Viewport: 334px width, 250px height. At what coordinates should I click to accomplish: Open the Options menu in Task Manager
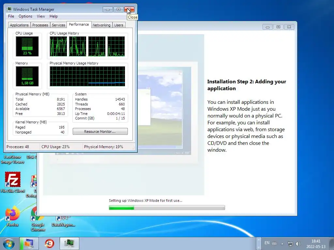25,16
